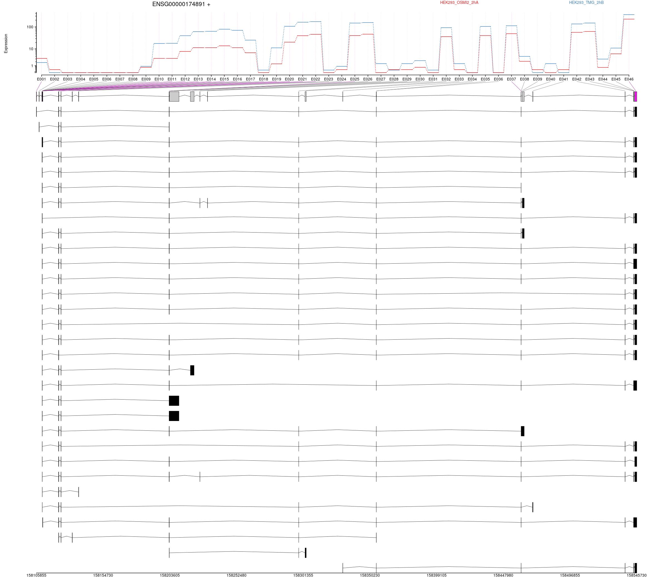Click genomic coordinate 158399105
667x580 pixels.
tap(437, 576)
